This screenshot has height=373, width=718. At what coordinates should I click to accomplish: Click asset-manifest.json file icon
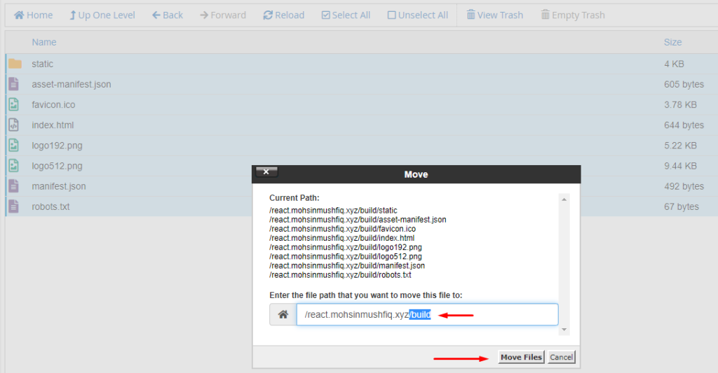(14, 84)
